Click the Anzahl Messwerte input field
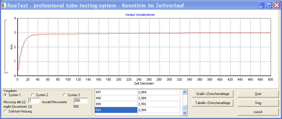Image resolution: width=282 pixels, height=119 pixels. tap(80, 101)
